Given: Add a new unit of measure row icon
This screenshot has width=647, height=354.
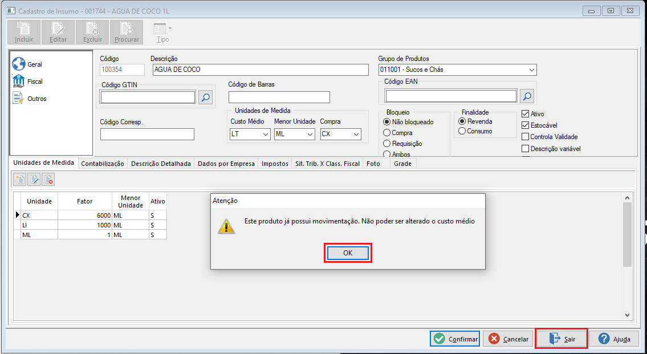Looking at the screenshot, I should [x=20, y=180].
